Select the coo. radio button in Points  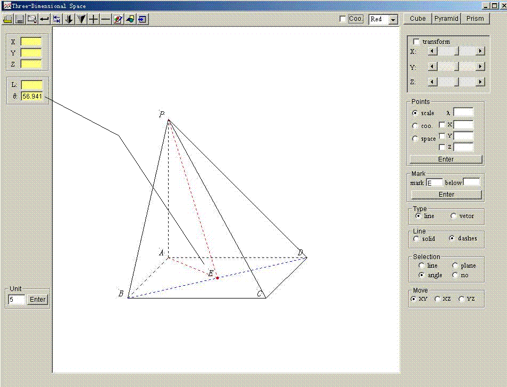pos(415,126)
